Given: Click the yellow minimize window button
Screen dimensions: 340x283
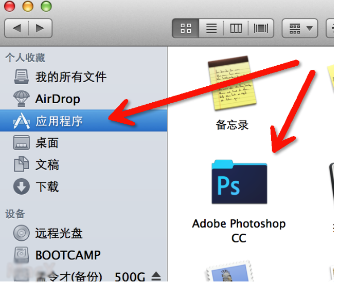Looking at the screenshot, I should 28,6.
